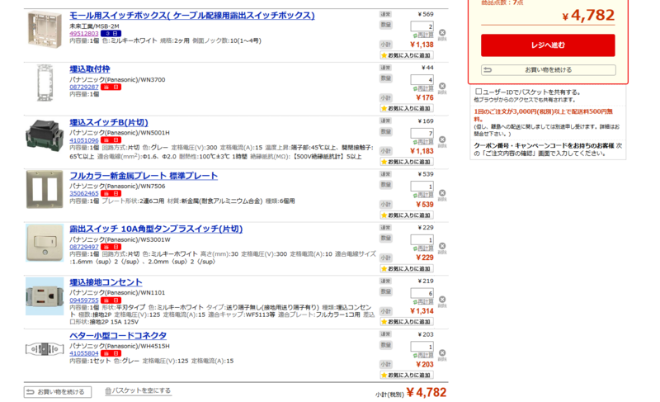The height and width of the screenshot is (402, 660).
Task: Enable sharing basket by user ID checkbox
Action: pyautogui.click(x=478, y=92)
